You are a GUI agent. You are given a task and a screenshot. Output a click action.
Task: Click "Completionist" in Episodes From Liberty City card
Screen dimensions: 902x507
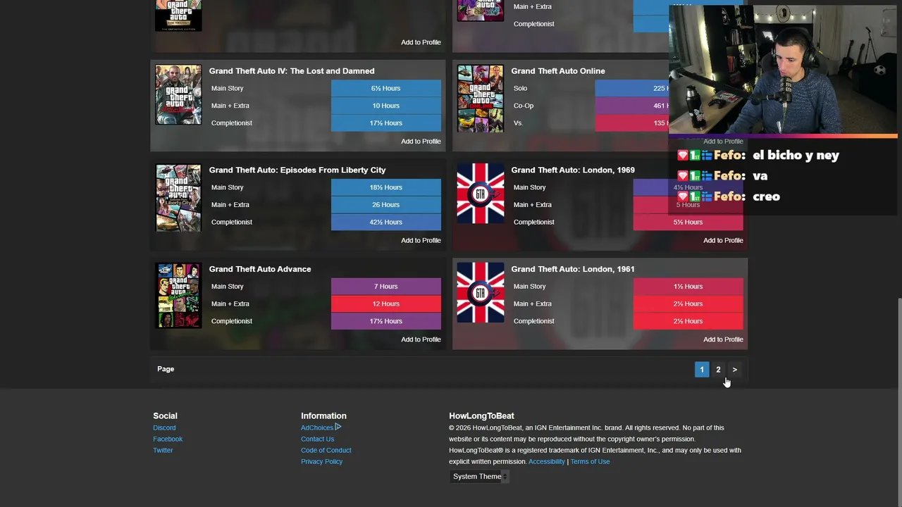(x=232, y=223)
